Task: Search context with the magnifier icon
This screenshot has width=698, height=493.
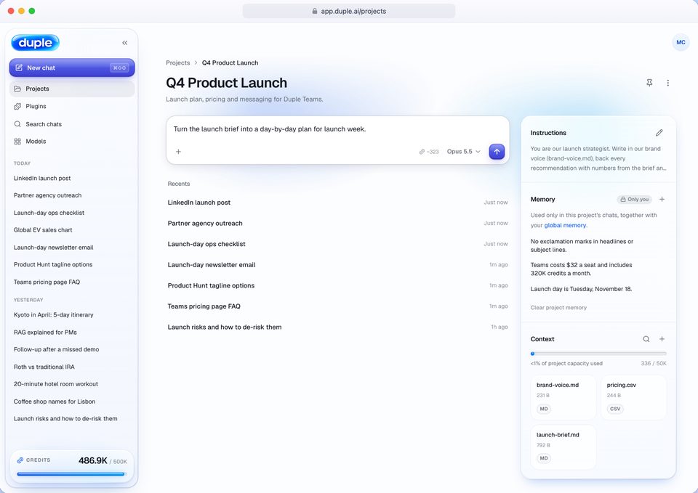Action: [646, 339]
